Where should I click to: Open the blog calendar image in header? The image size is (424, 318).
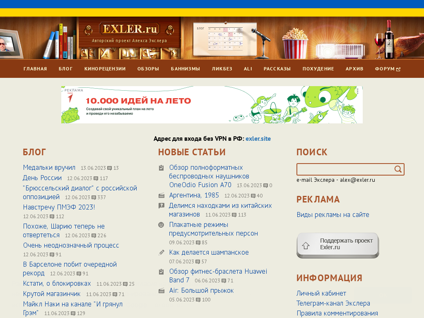coord(225,39)
